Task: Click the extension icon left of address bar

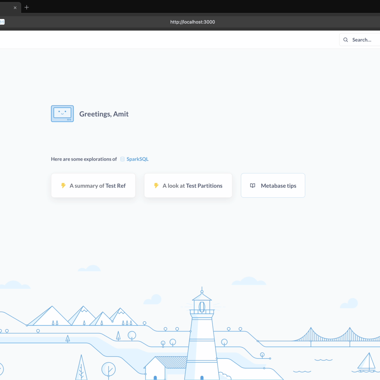Action: (2, 22)
